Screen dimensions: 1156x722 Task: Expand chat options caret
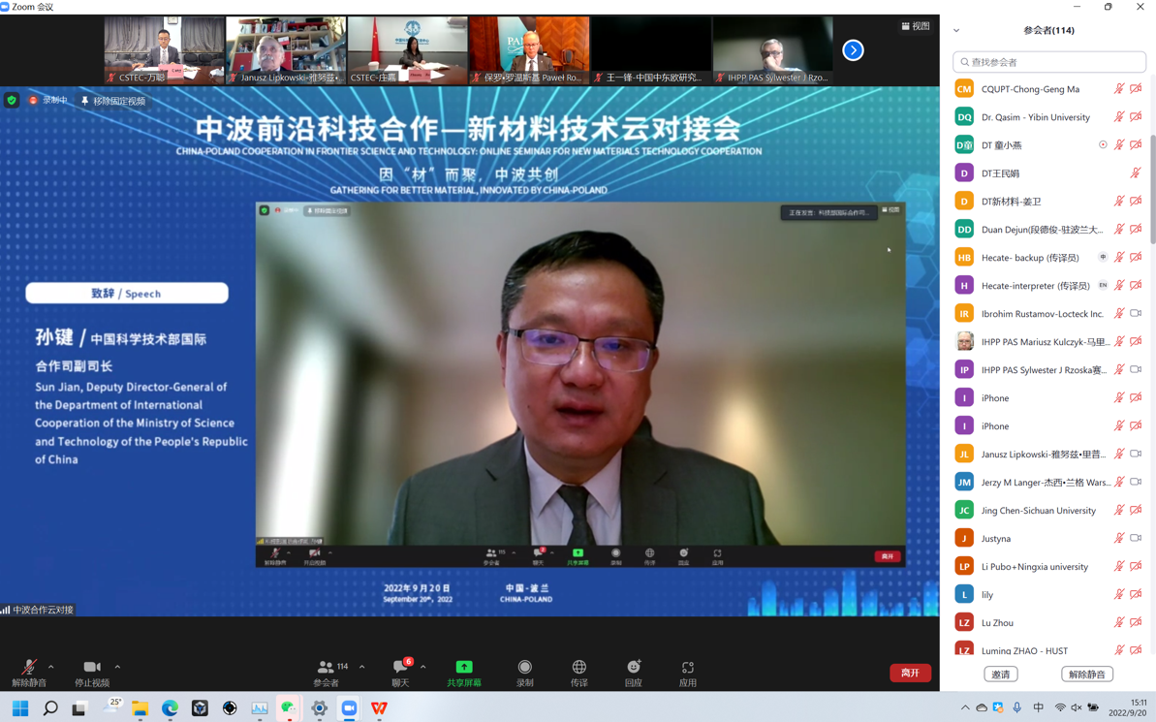[x=423, y=667]
